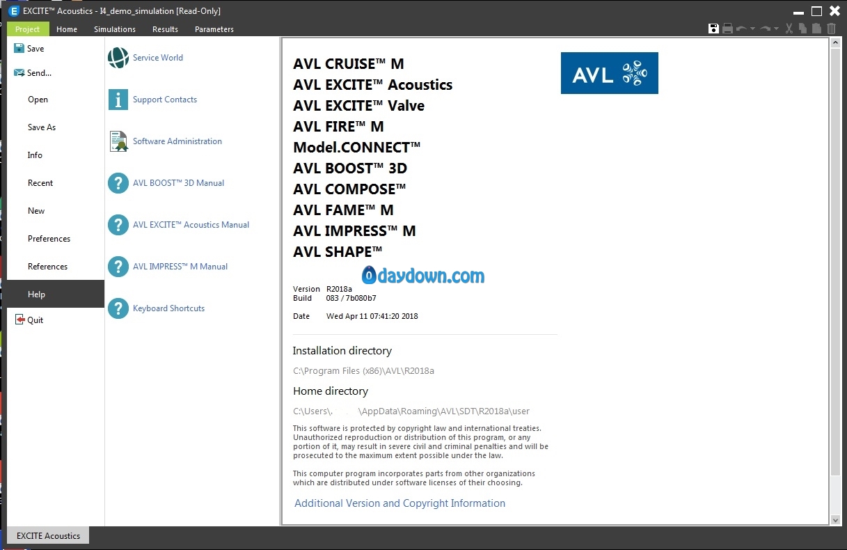Click the certificate icon beside Software Administration

coord(118,141)
